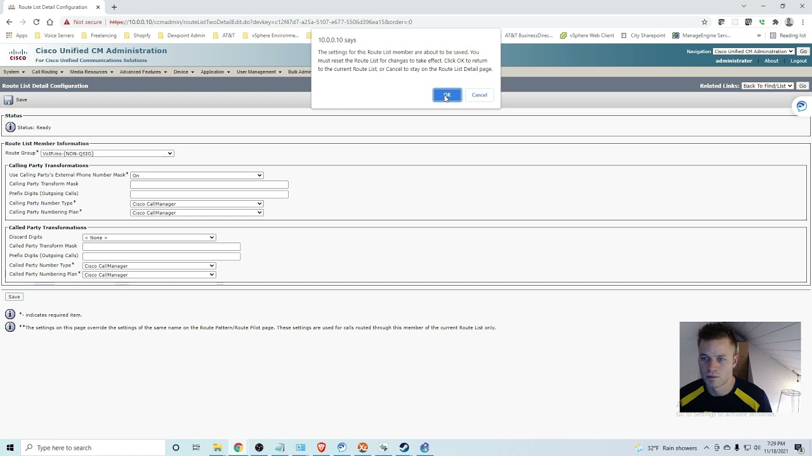The width and height of the screenshot is (812, 456).
Task: Click the Calling Party Transform Mask field
Action: [x=209, y=184]
